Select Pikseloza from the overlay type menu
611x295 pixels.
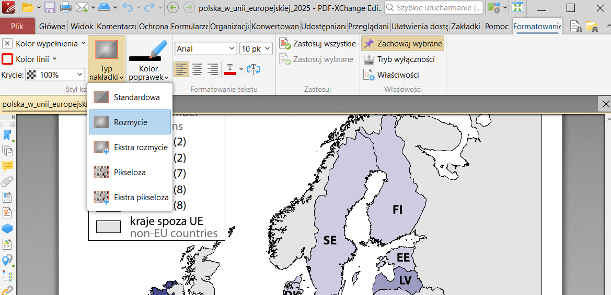click(130, 172)
